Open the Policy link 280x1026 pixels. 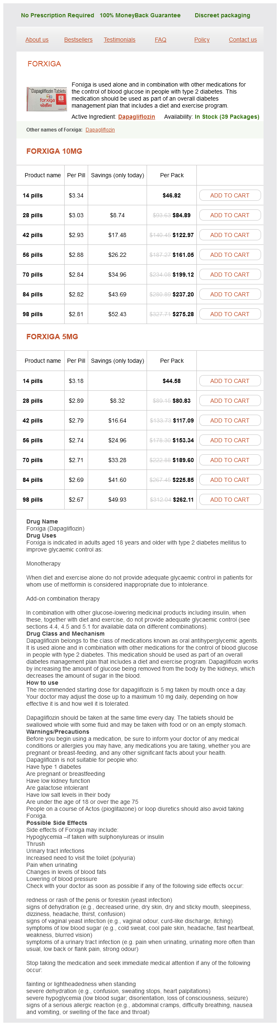pyautogui.click(x=202, y=40)
